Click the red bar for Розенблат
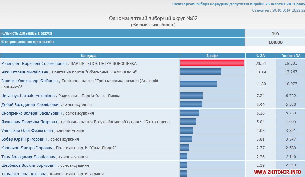305x177 pixels. [x=212, y=63]
